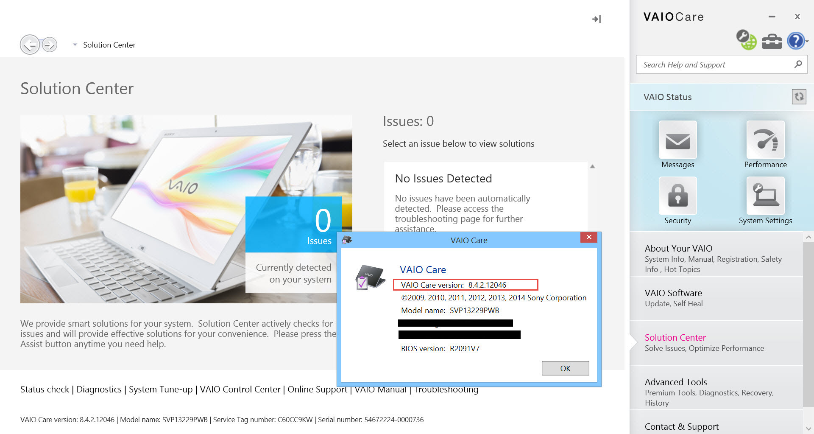Viewport: 814px width, 434px height.
Task: Open the Diagnostics link
Action: pyautogui.click(x=99, y=389)
